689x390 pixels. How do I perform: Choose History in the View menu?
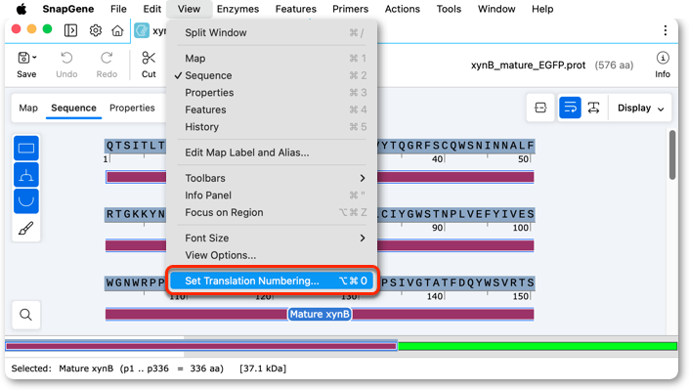[272, 127]
